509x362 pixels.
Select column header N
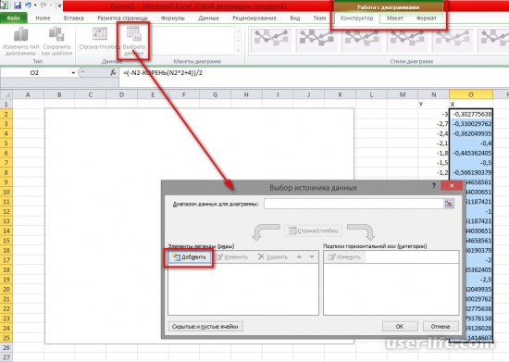pyautogui.click(x=434, y=94)
